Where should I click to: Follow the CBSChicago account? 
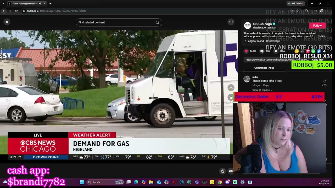(x=317, y=26)
